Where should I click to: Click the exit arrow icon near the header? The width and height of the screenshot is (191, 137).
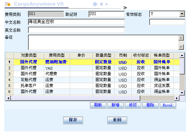(x=125, y=8)
